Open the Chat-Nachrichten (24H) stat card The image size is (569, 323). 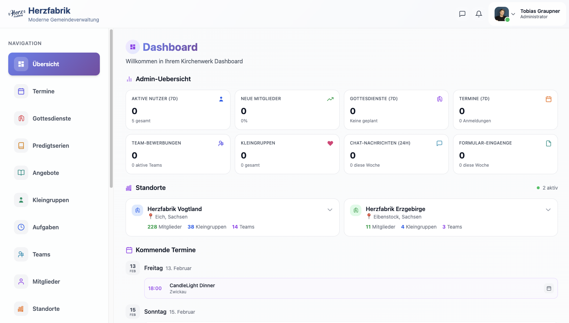point(396,154)
